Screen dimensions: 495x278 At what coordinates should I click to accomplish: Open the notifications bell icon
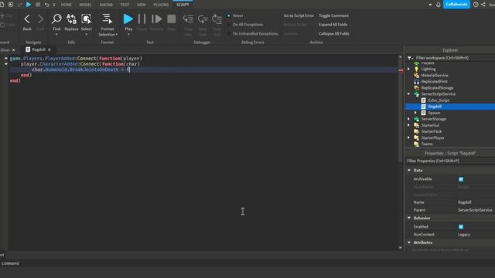(439, 5)
